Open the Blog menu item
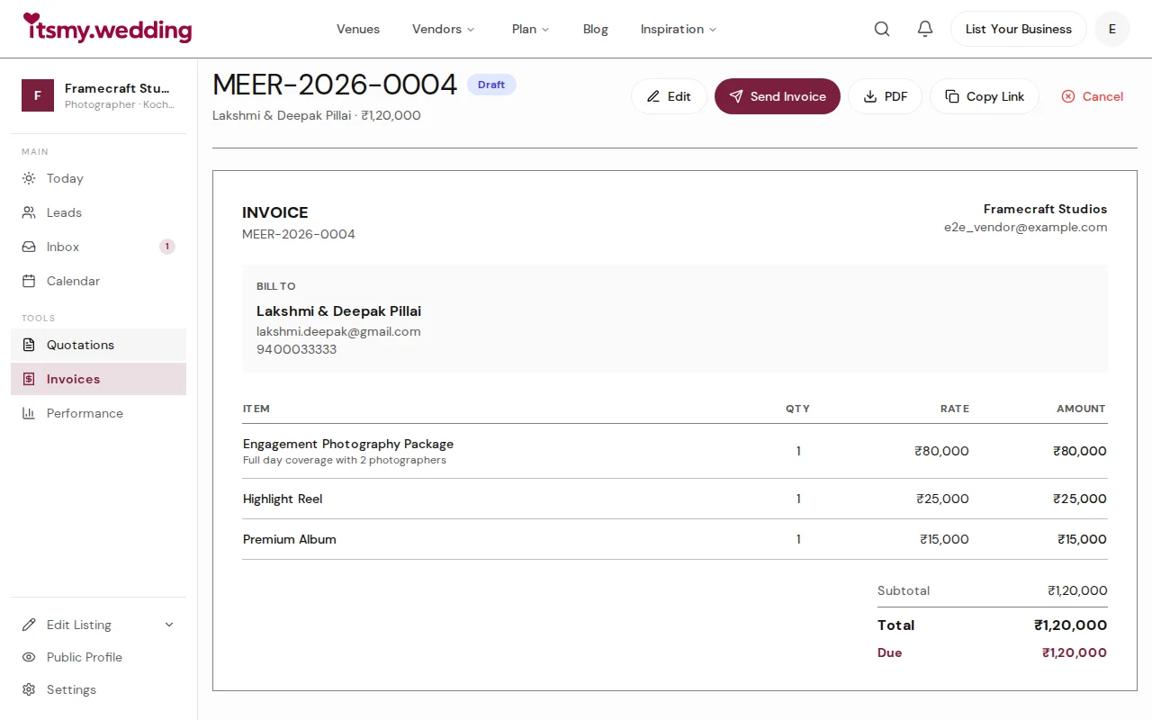 point(595,29)
